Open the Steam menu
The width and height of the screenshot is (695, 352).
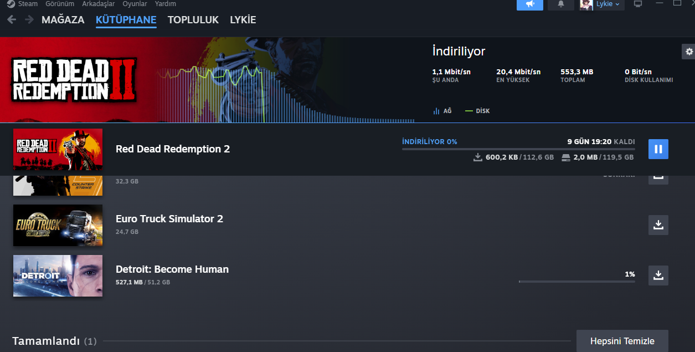28,4
